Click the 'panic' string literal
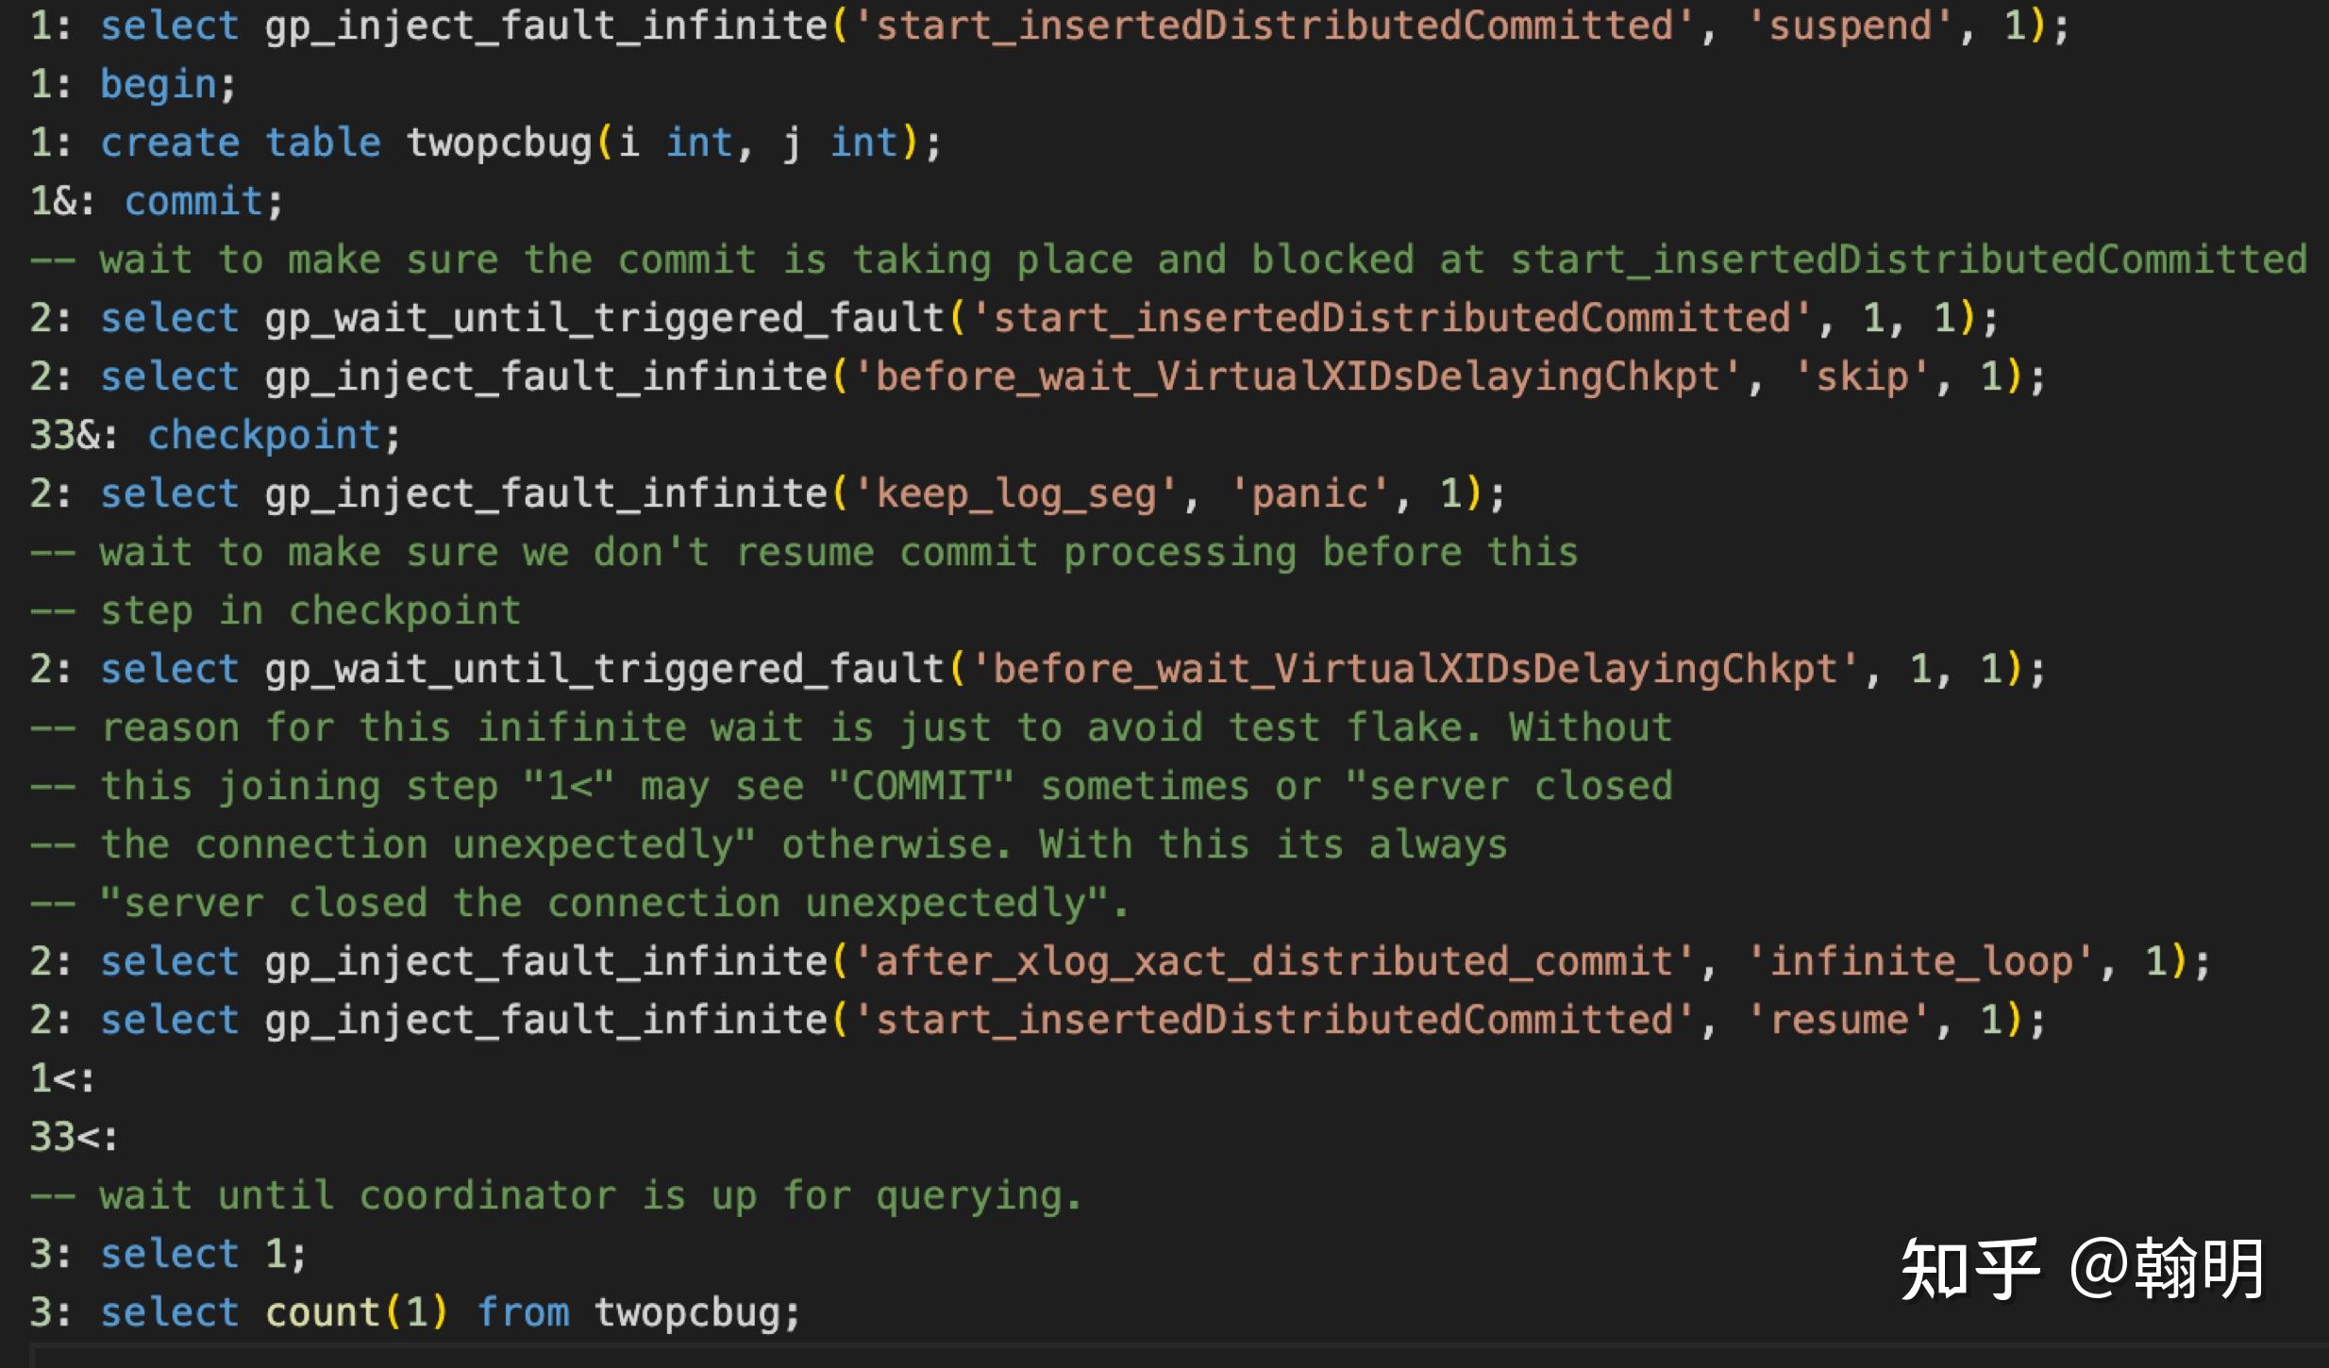Viewport: 2329px width, 1368px height. point(1309,494)
